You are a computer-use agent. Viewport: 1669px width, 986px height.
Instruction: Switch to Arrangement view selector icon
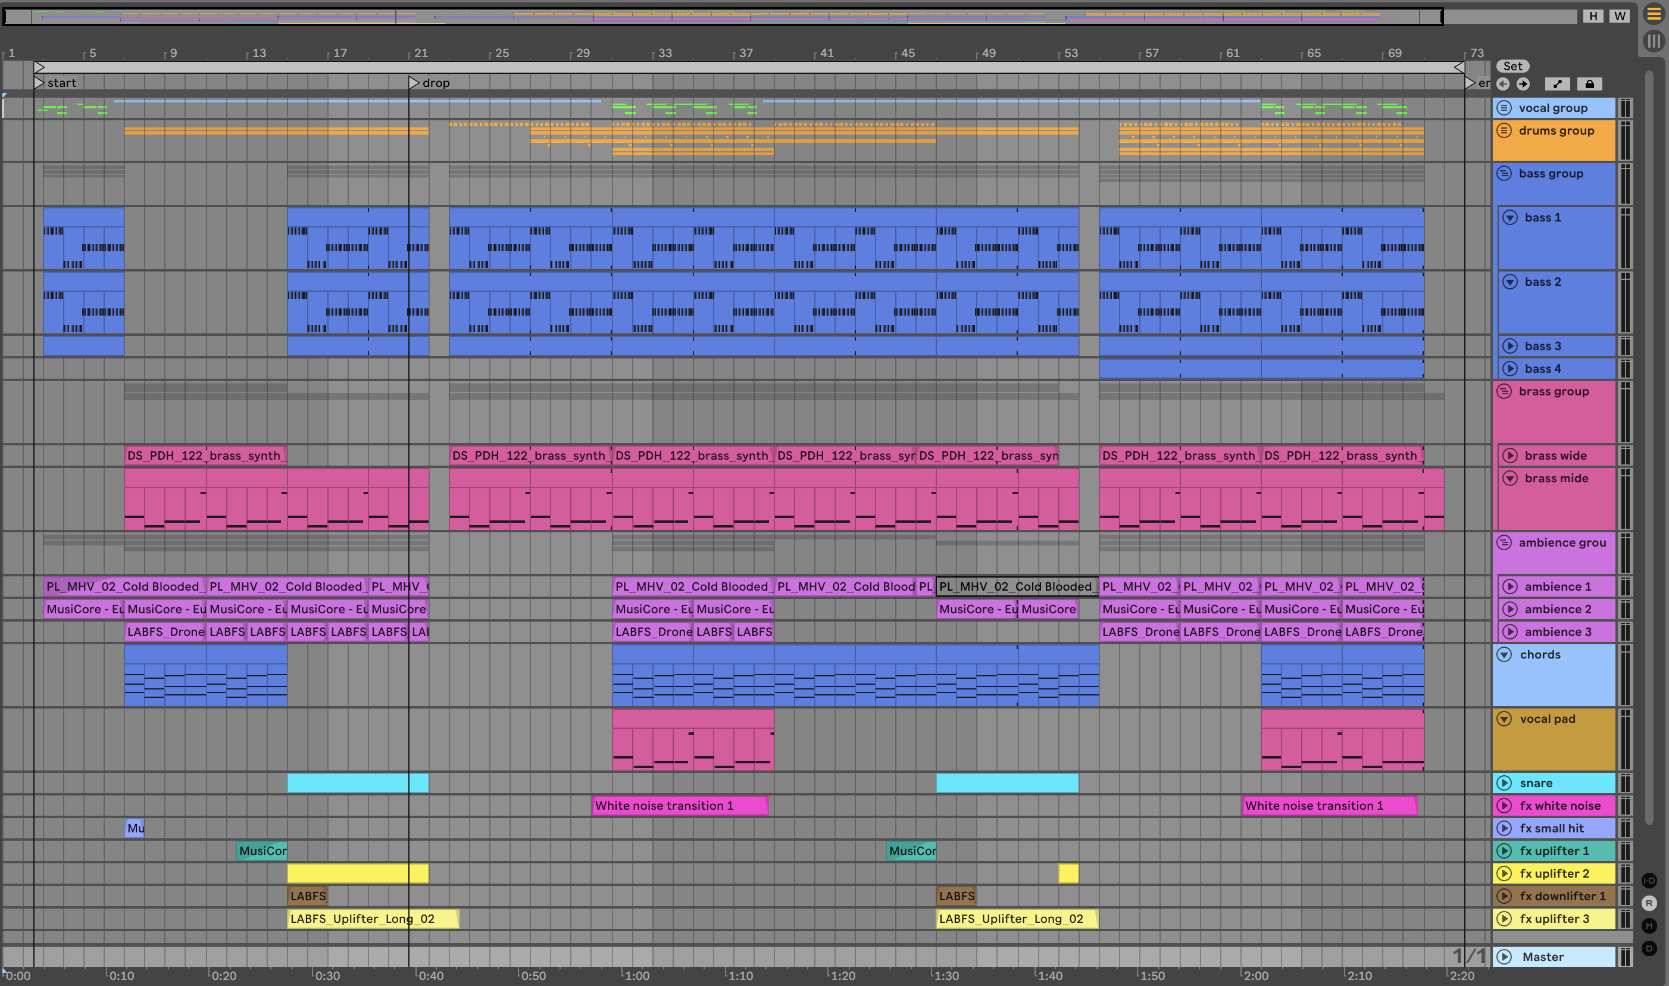tap(1654, 15)
